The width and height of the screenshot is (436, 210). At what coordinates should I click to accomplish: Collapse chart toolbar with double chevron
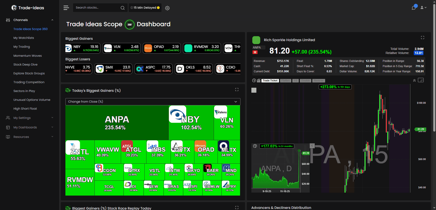(414, 81)
